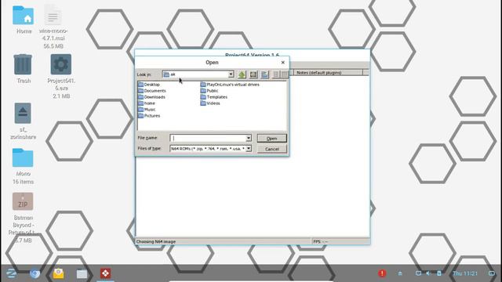Select the Desktop folder in file list
Viewport: 502px width, 282px height.
pyautogui.click(x=149, y=85)
